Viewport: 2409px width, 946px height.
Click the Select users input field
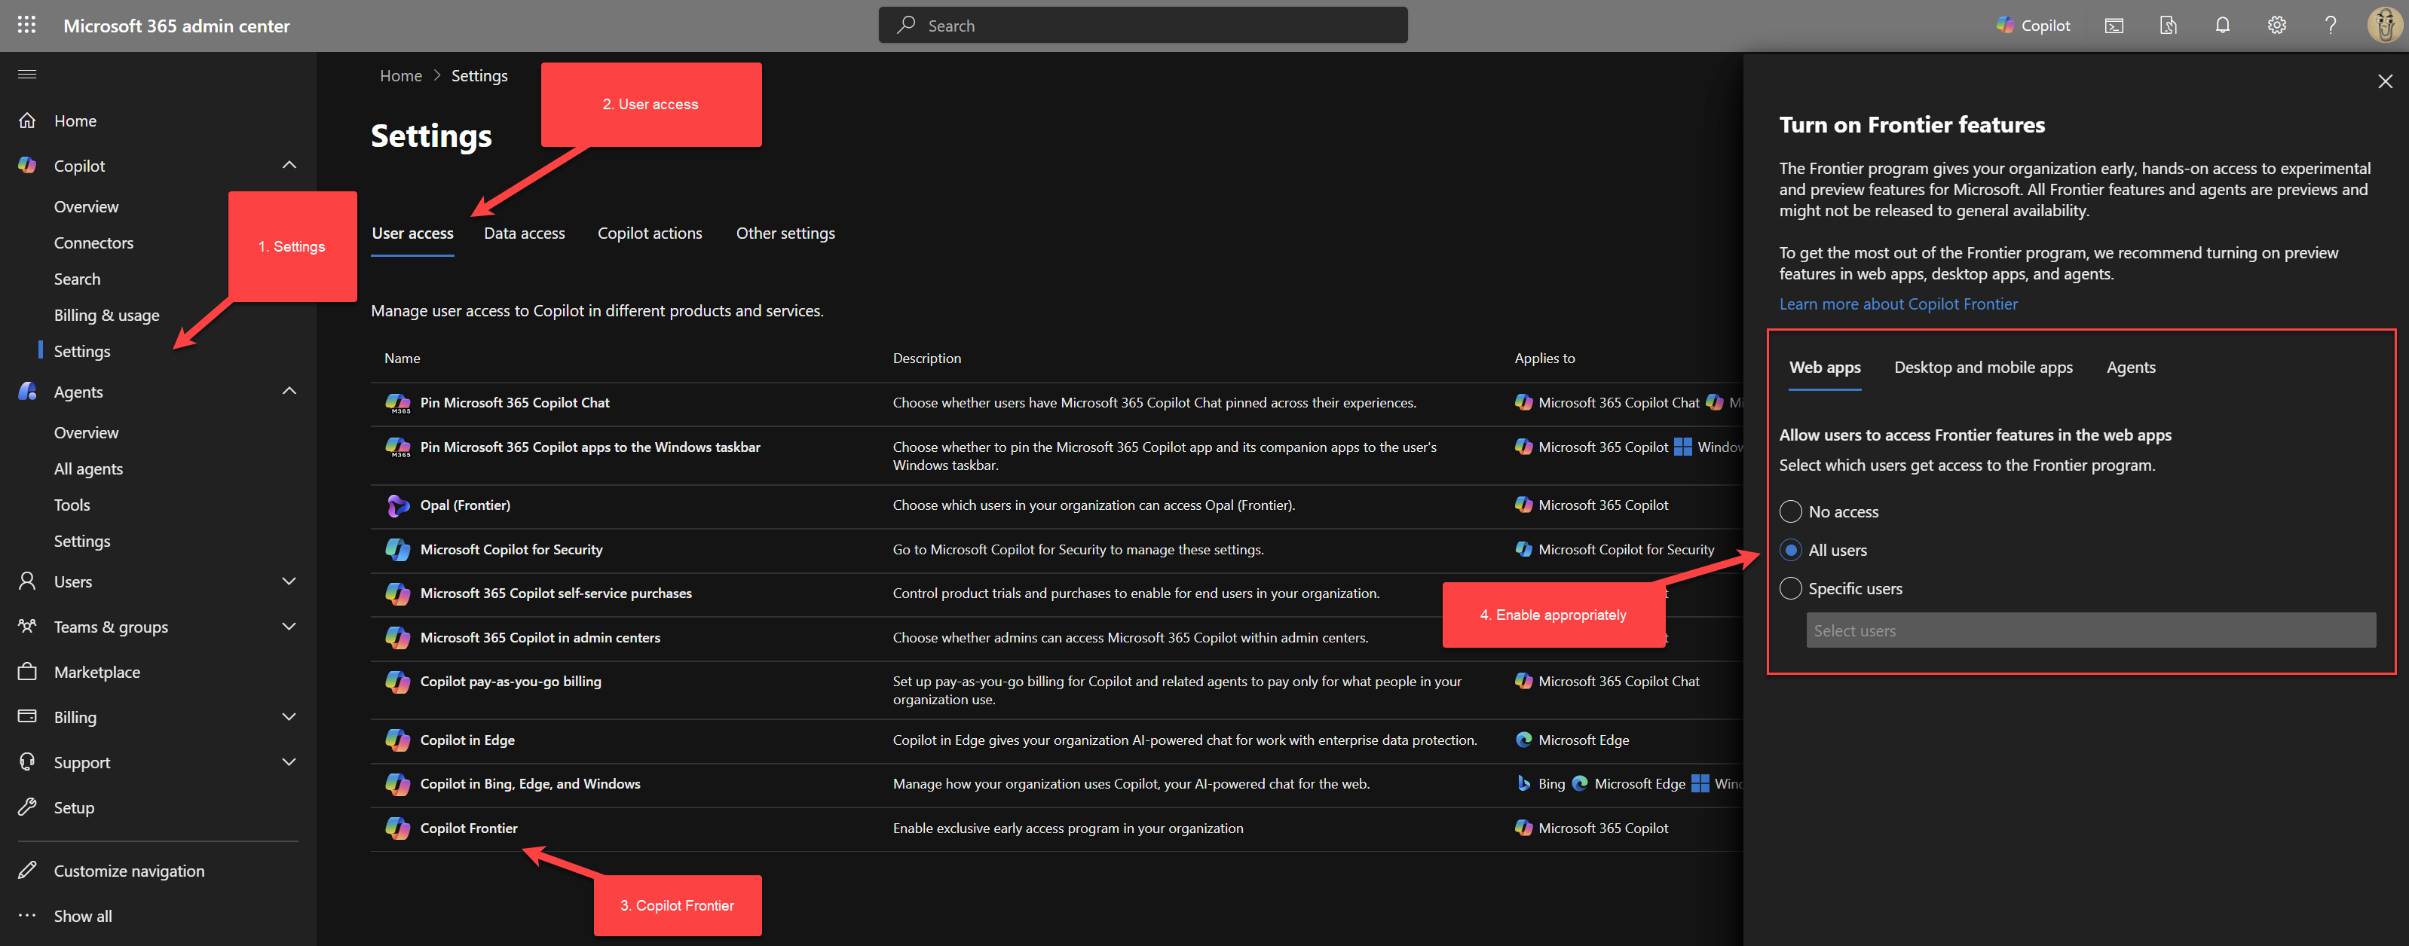point(2090,630)
